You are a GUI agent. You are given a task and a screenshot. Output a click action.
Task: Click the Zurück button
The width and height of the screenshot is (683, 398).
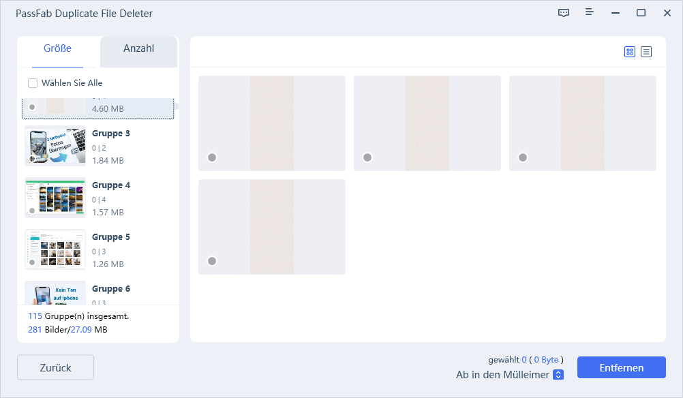coord(55,367)
